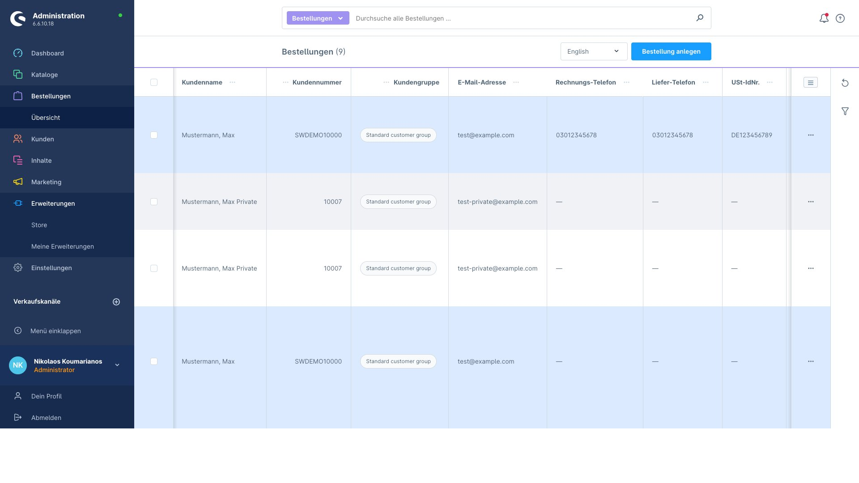This screenshot has height=483, width=859.
Task: Click the search magnifier icon
Action: tap(700, 18)
